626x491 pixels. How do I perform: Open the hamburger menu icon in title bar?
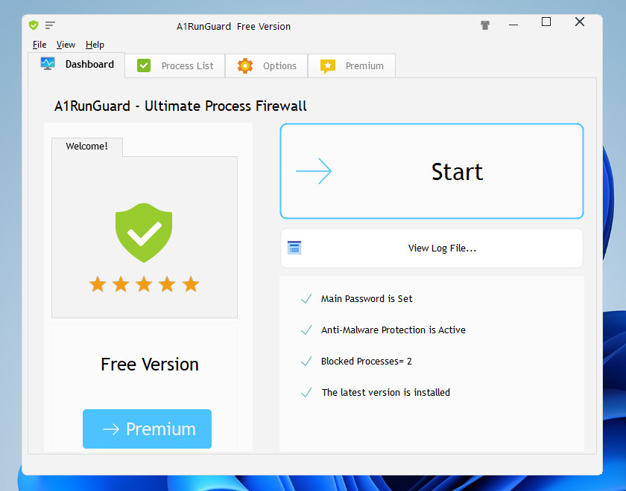pos(50,25)
